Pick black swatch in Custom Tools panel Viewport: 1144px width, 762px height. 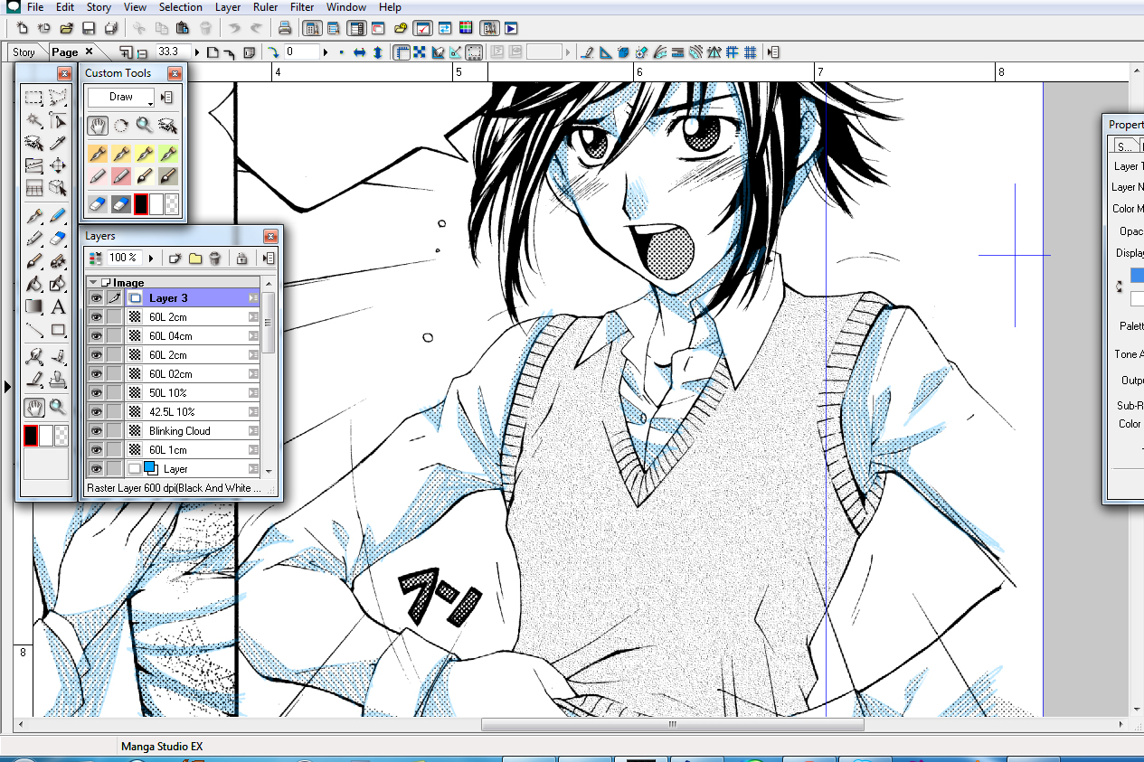141,204
